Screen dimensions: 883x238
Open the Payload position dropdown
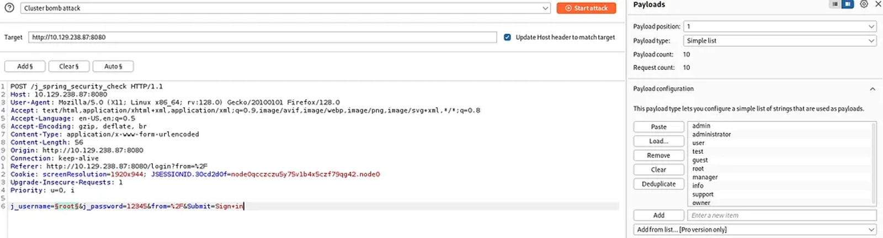(780, 26)
